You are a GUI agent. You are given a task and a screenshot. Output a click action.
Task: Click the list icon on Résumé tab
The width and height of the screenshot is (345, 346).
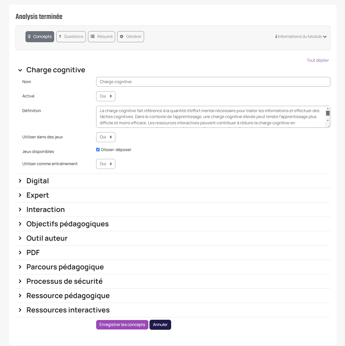tap(93, 37)
